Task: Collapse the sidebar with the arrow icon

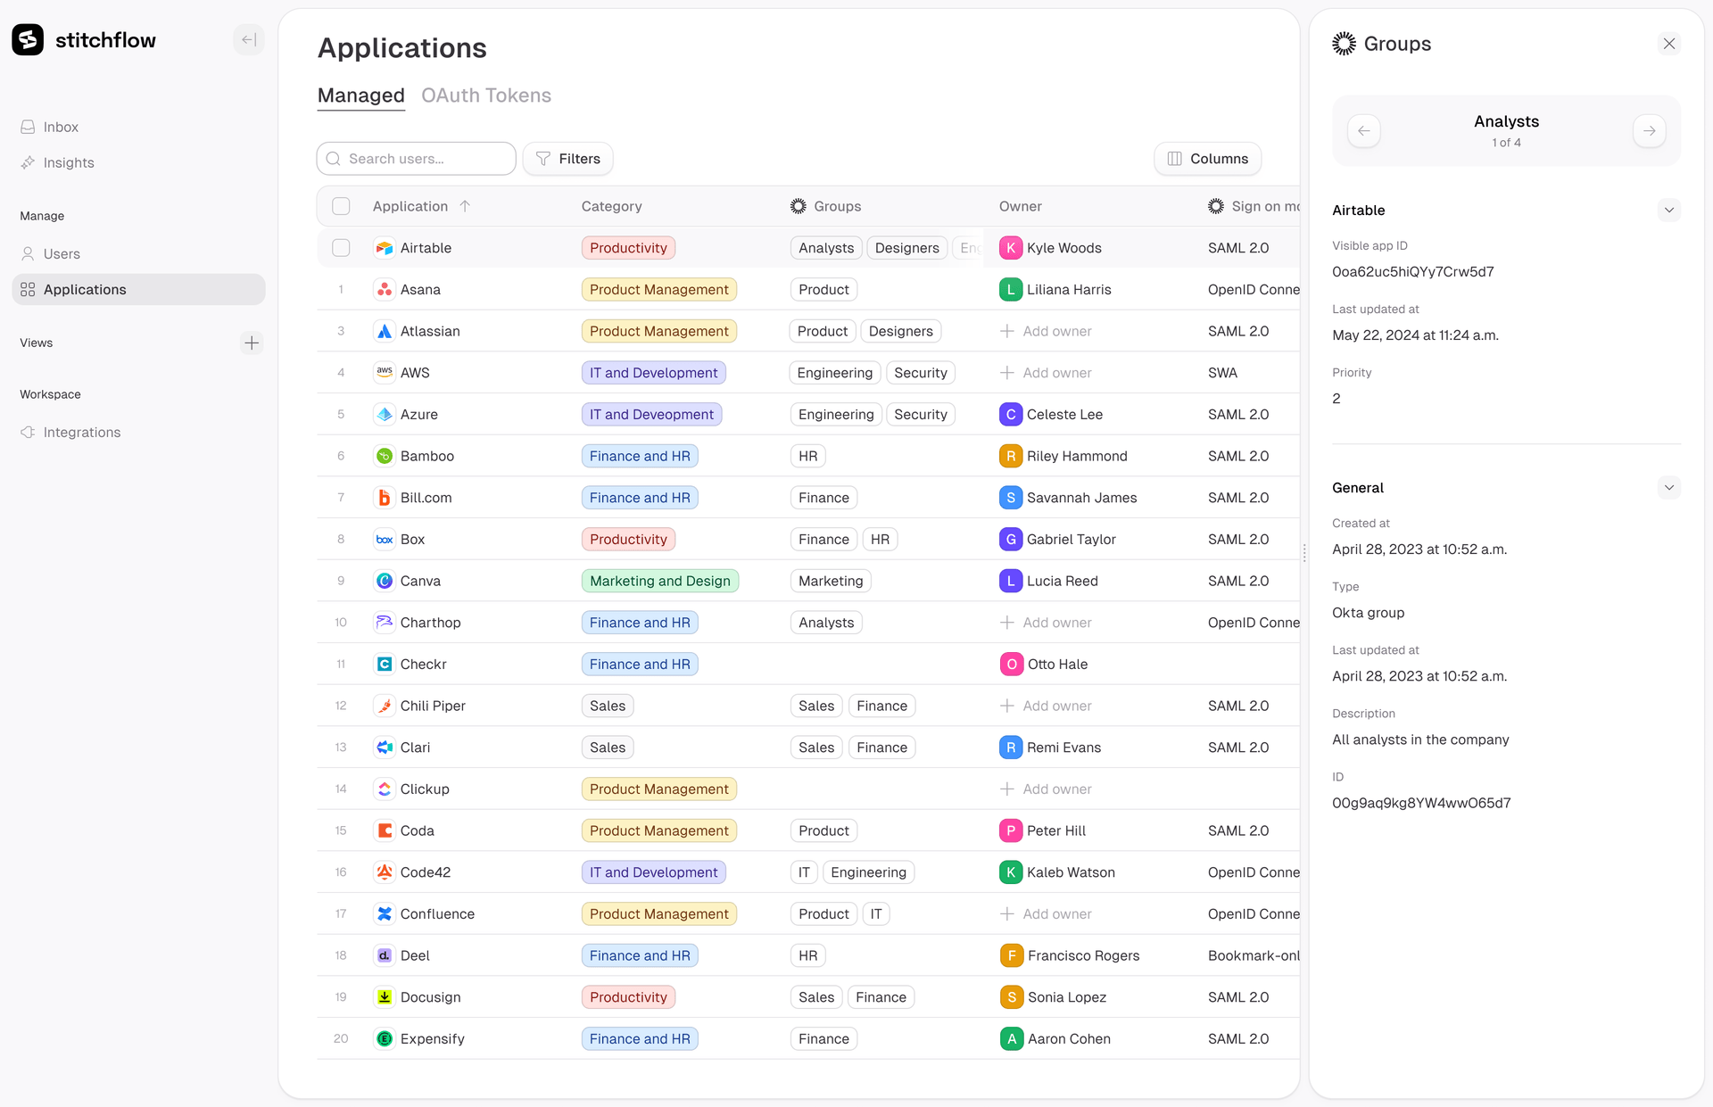Action: pyautogui.click(x=249, y=39)
